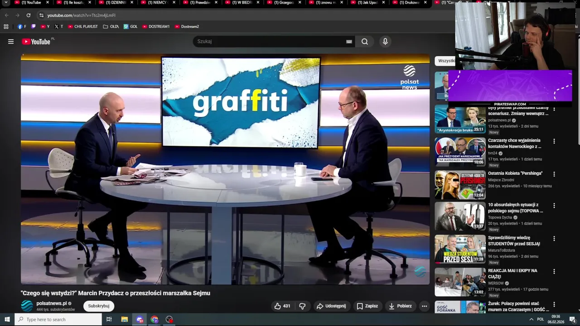Open 'Ostatnia Kobieta Pershinga' thumbnail
This screenshot has width=580, height=326.
pyautogui.click(x=460, y=185)
